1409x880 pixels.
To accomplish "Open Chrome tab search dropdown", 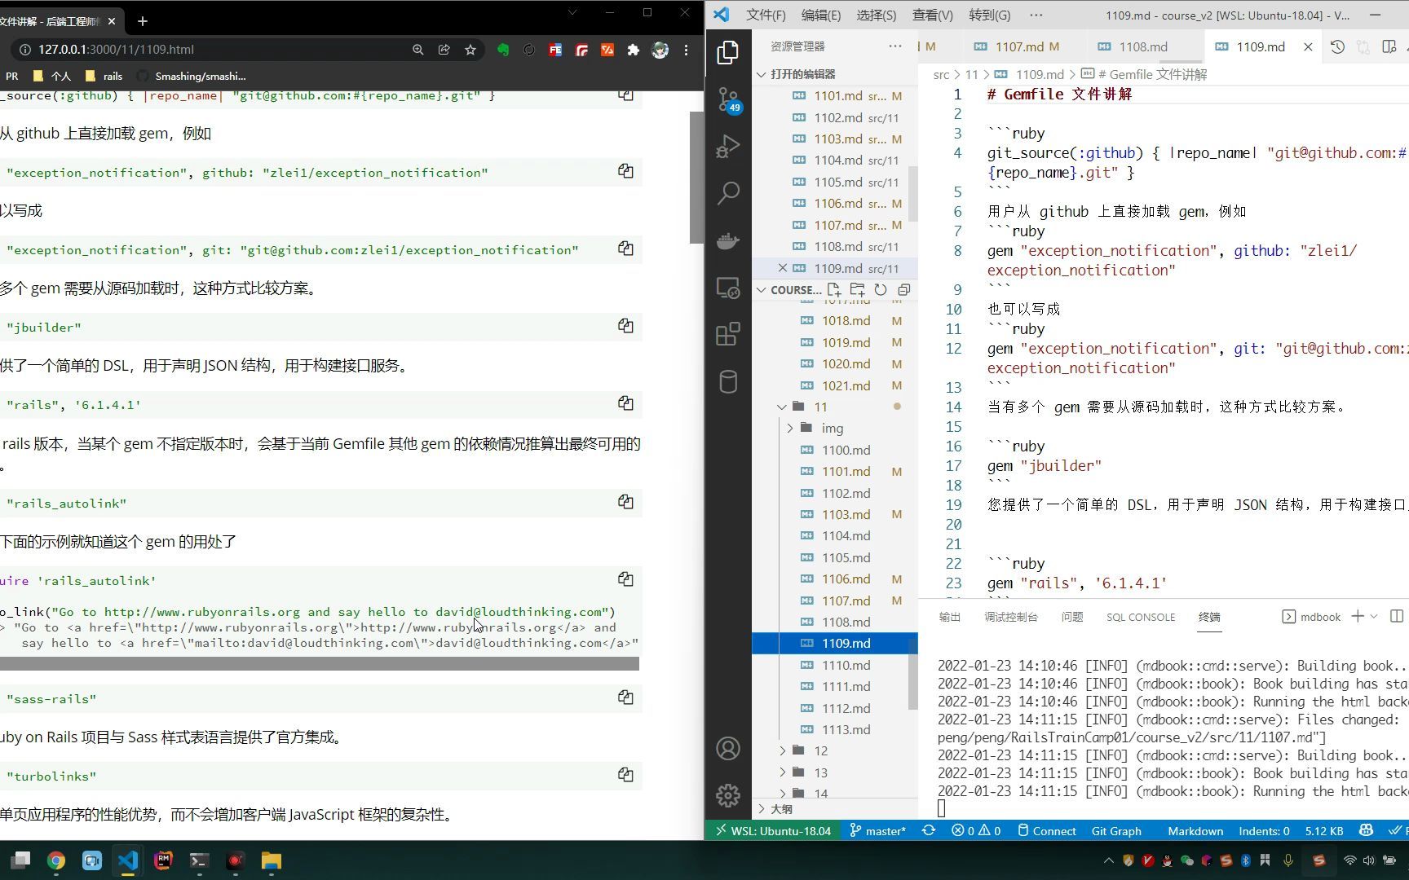I will pyautogui.click(x=572, y=13).
